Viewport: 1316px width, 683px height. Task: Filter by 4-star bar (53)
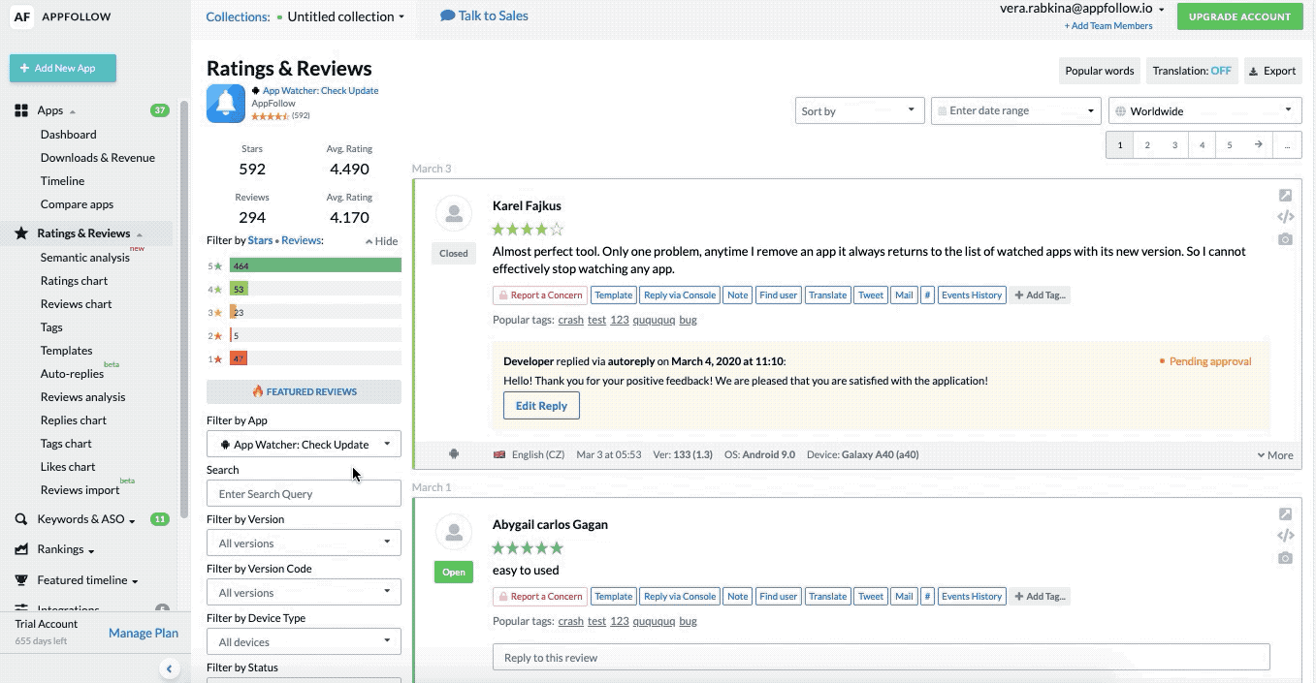[x=315, y=289]
